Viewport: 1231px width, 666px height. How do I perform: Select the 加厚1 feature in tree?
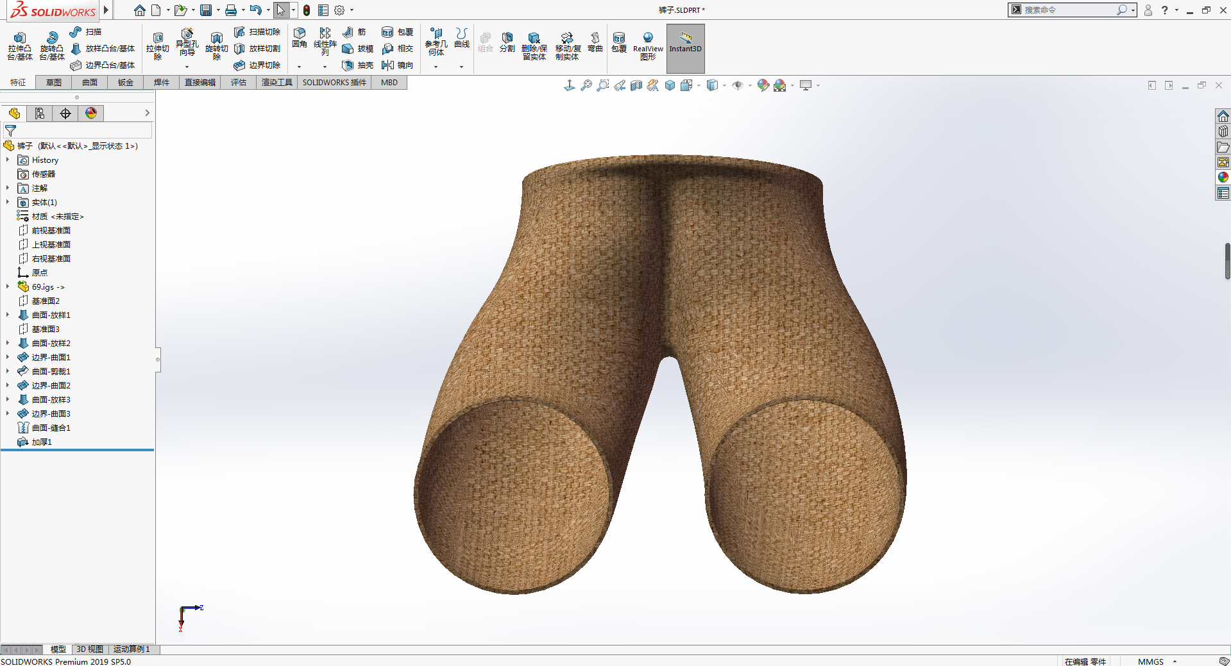42,442
